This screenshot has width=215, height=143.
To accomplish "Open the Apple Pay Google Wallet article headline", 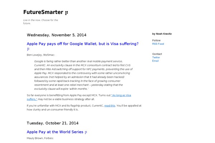I will coord(82,44).
